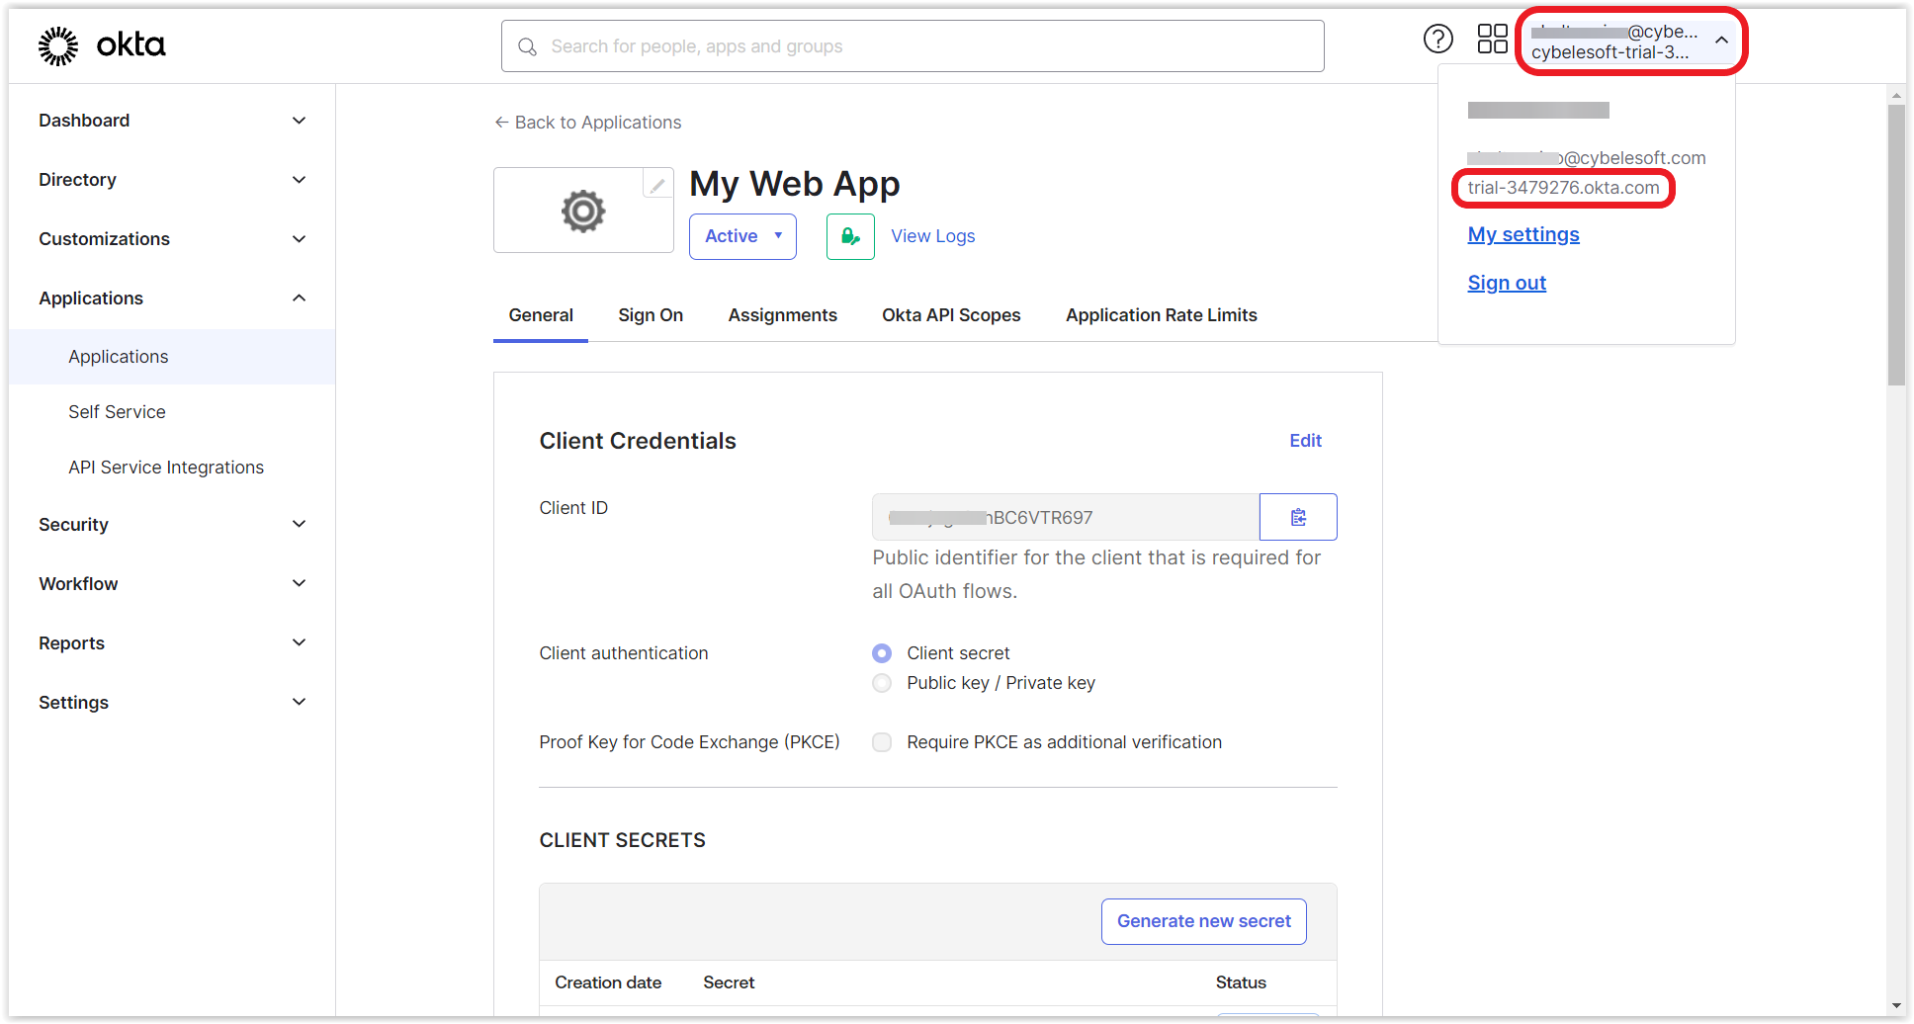Viewport: 1914px width, 1024px height.
Task: Open the Assignments tab
Action: 783,315
